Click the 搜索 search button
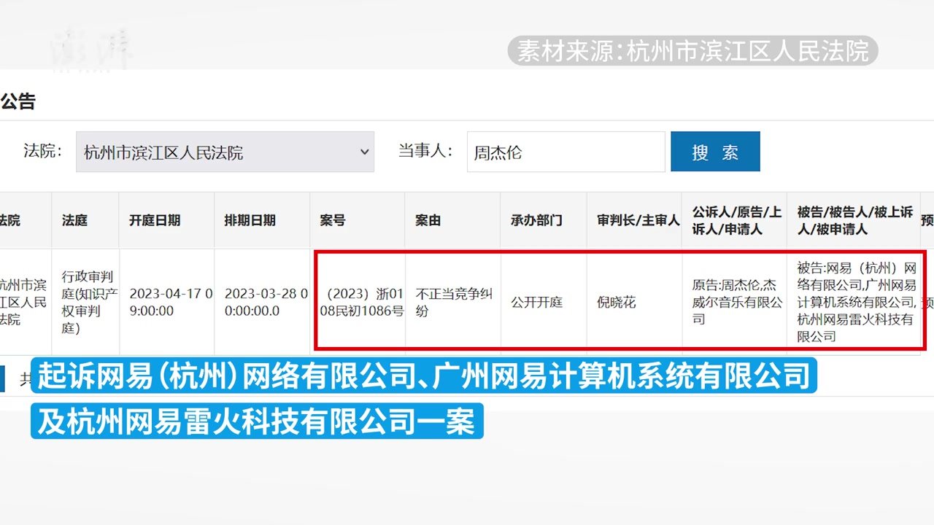Viewport: 934px width, 525px height. tap(715, 152)
